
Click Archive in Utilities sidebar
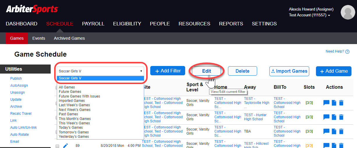pos(16,107)
